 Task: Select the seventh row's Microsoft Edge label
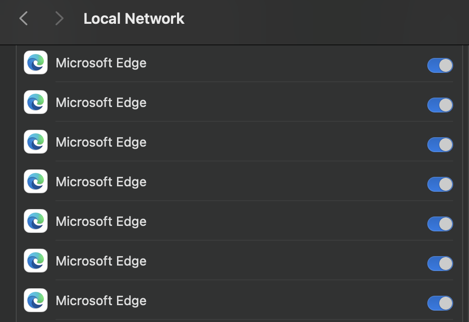point(101,301)
